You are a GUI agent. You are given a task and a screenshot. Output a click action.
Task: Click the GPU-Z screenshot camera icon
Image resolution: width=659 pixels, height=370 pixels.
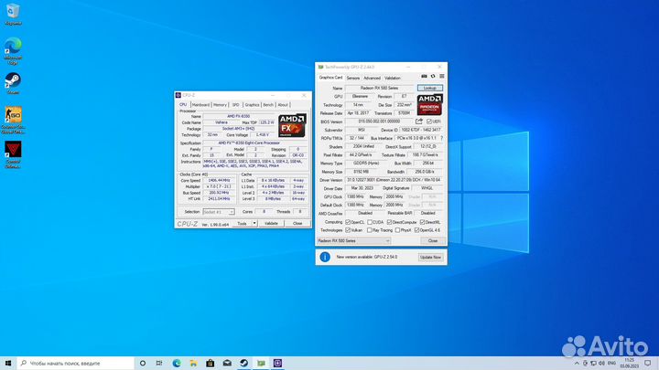tap(424, 77)
